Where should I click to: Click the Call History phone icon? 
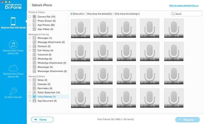click(x=34, y=50)
